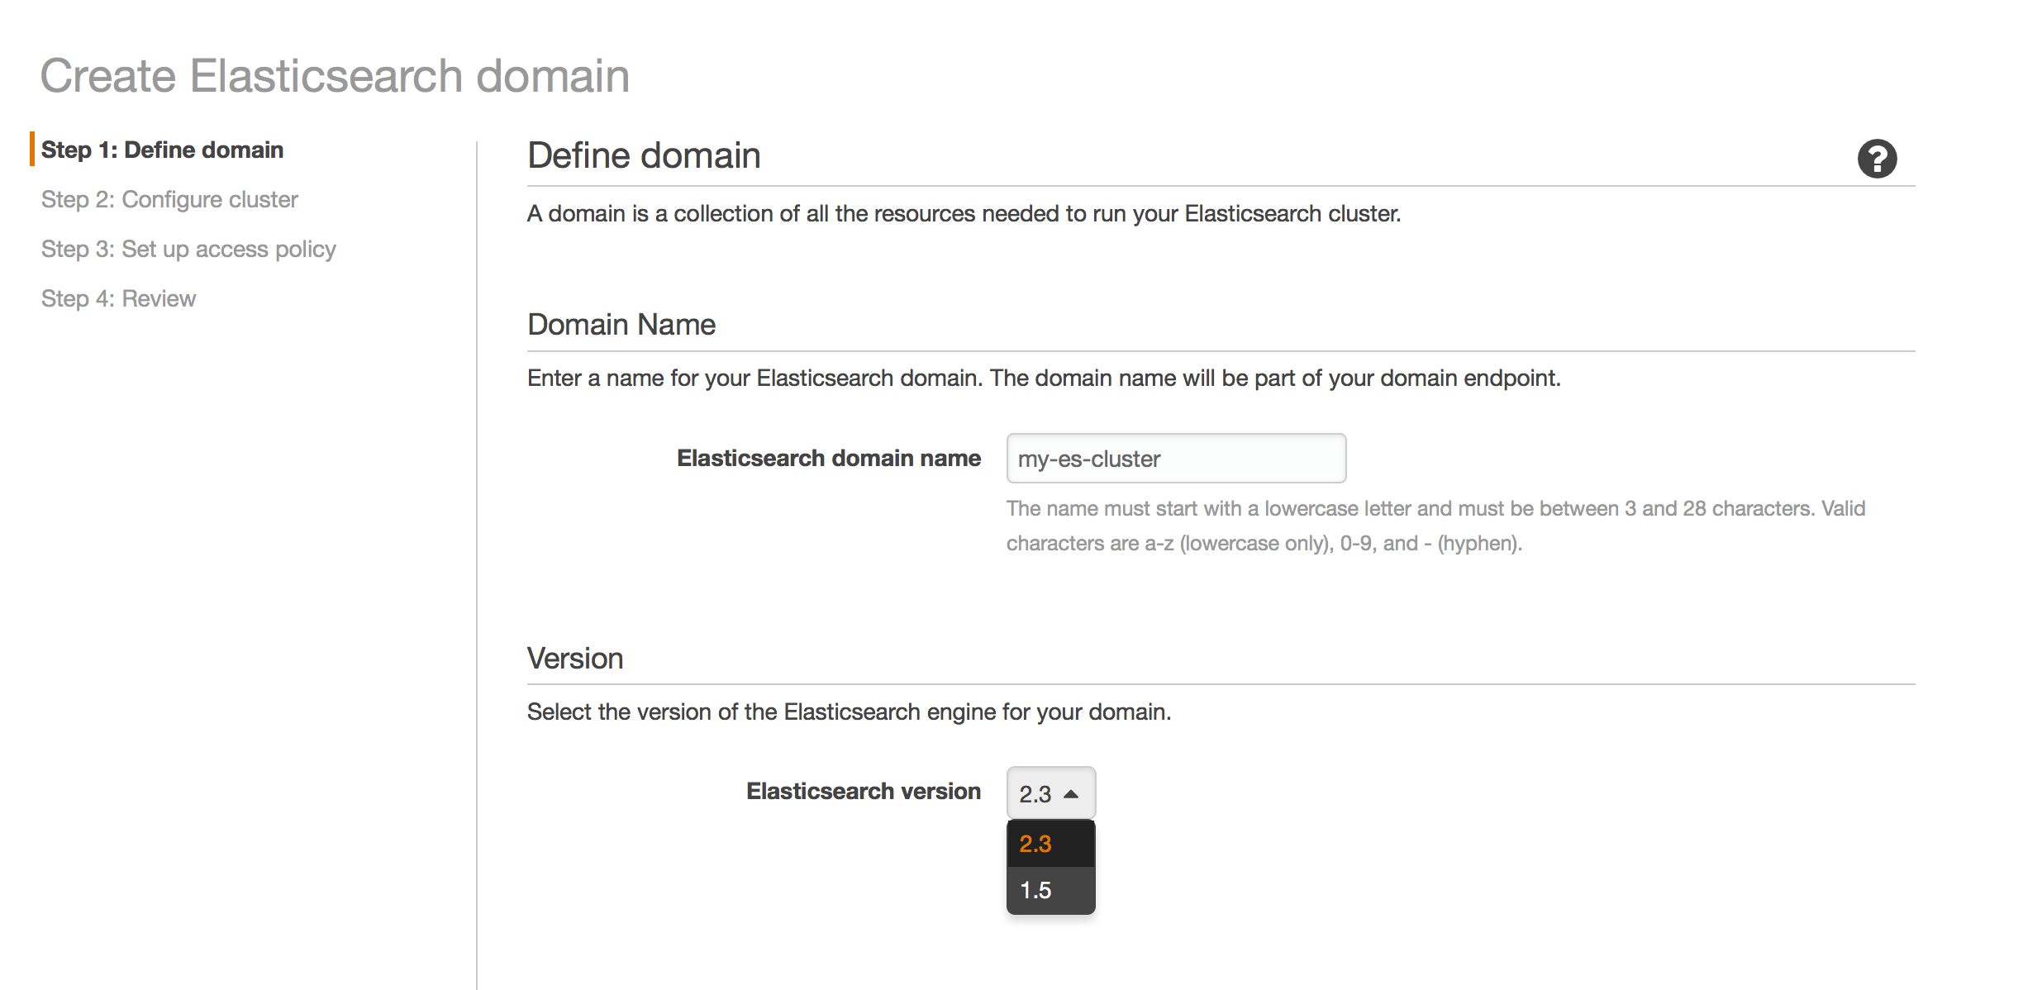Select Step 1: Define domain

(162, 150)
